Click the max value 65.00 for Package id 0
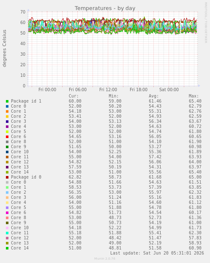Viewport: 210px width, 263px height. pos(195,177)
